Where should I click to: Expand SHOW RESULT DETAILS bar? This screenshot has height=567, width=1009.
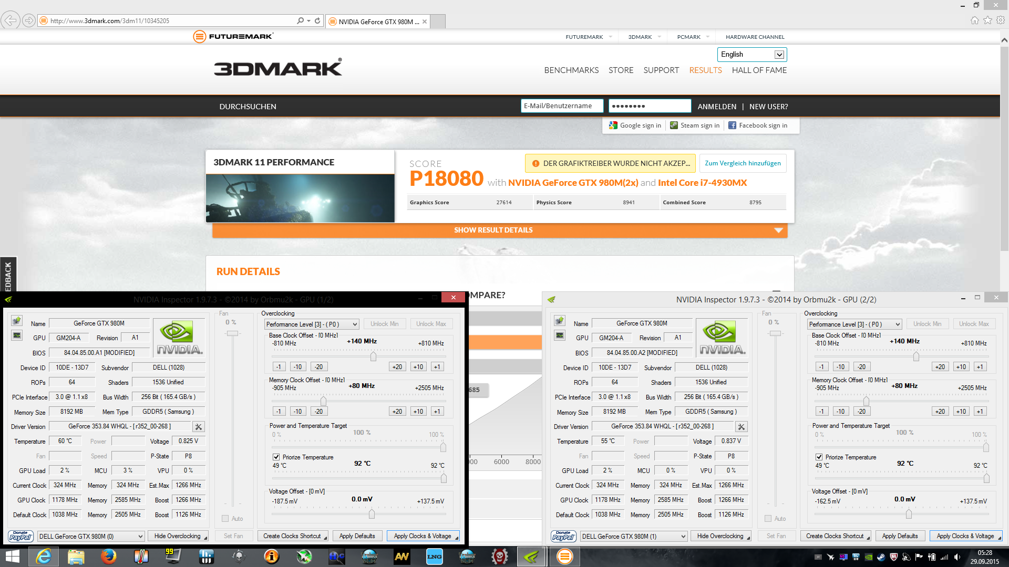[500, 230]
